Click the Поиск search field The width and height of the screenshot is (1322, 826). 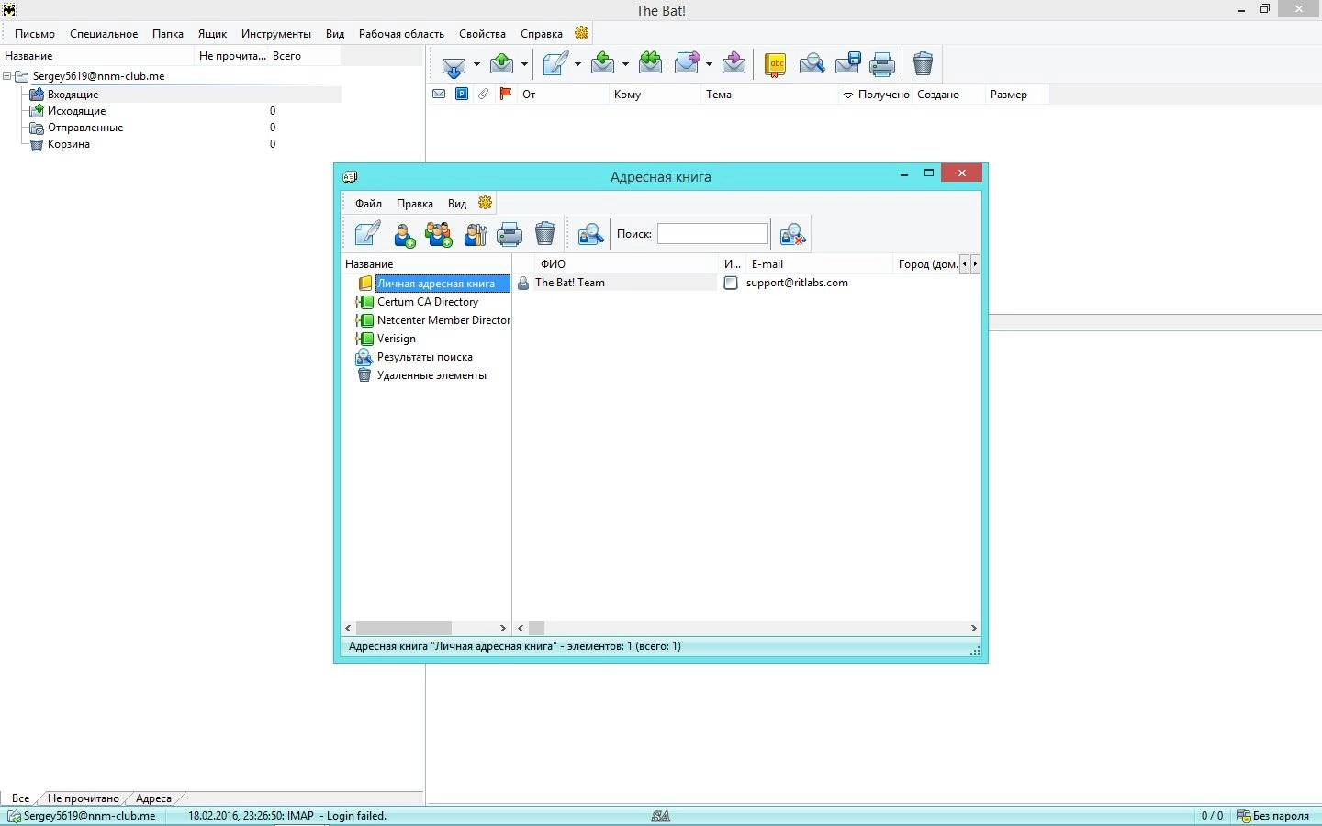click(x=712, y=234)
